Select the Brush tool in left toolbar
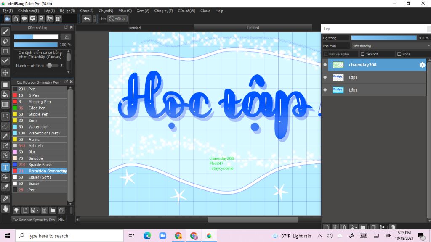Viewport: 431px width, 242px height. pos(5,32)
